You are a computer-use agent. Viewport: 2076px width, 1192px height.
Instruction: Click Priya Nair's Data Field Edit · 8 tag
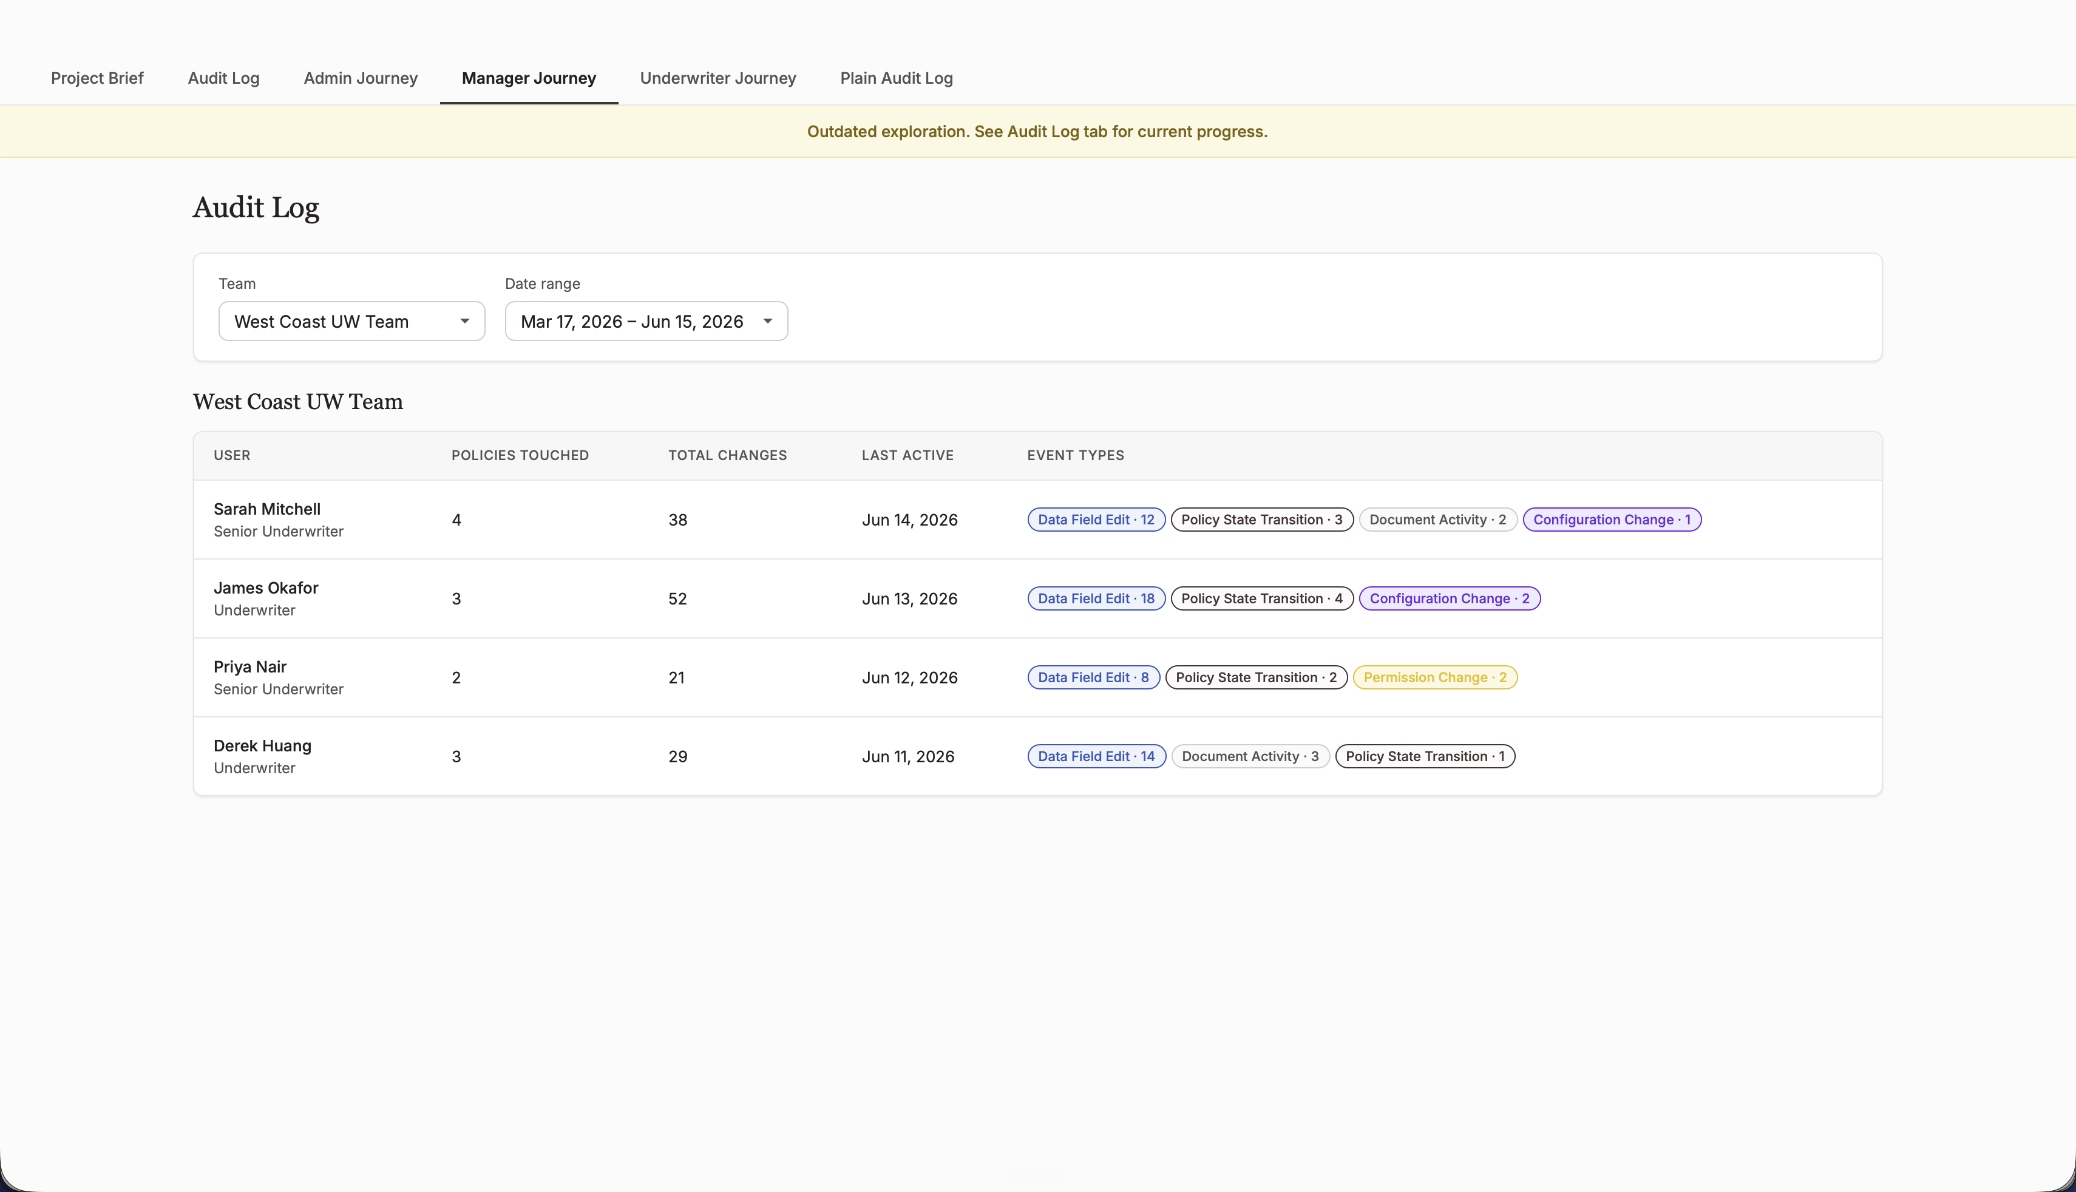click(1094, 678)
